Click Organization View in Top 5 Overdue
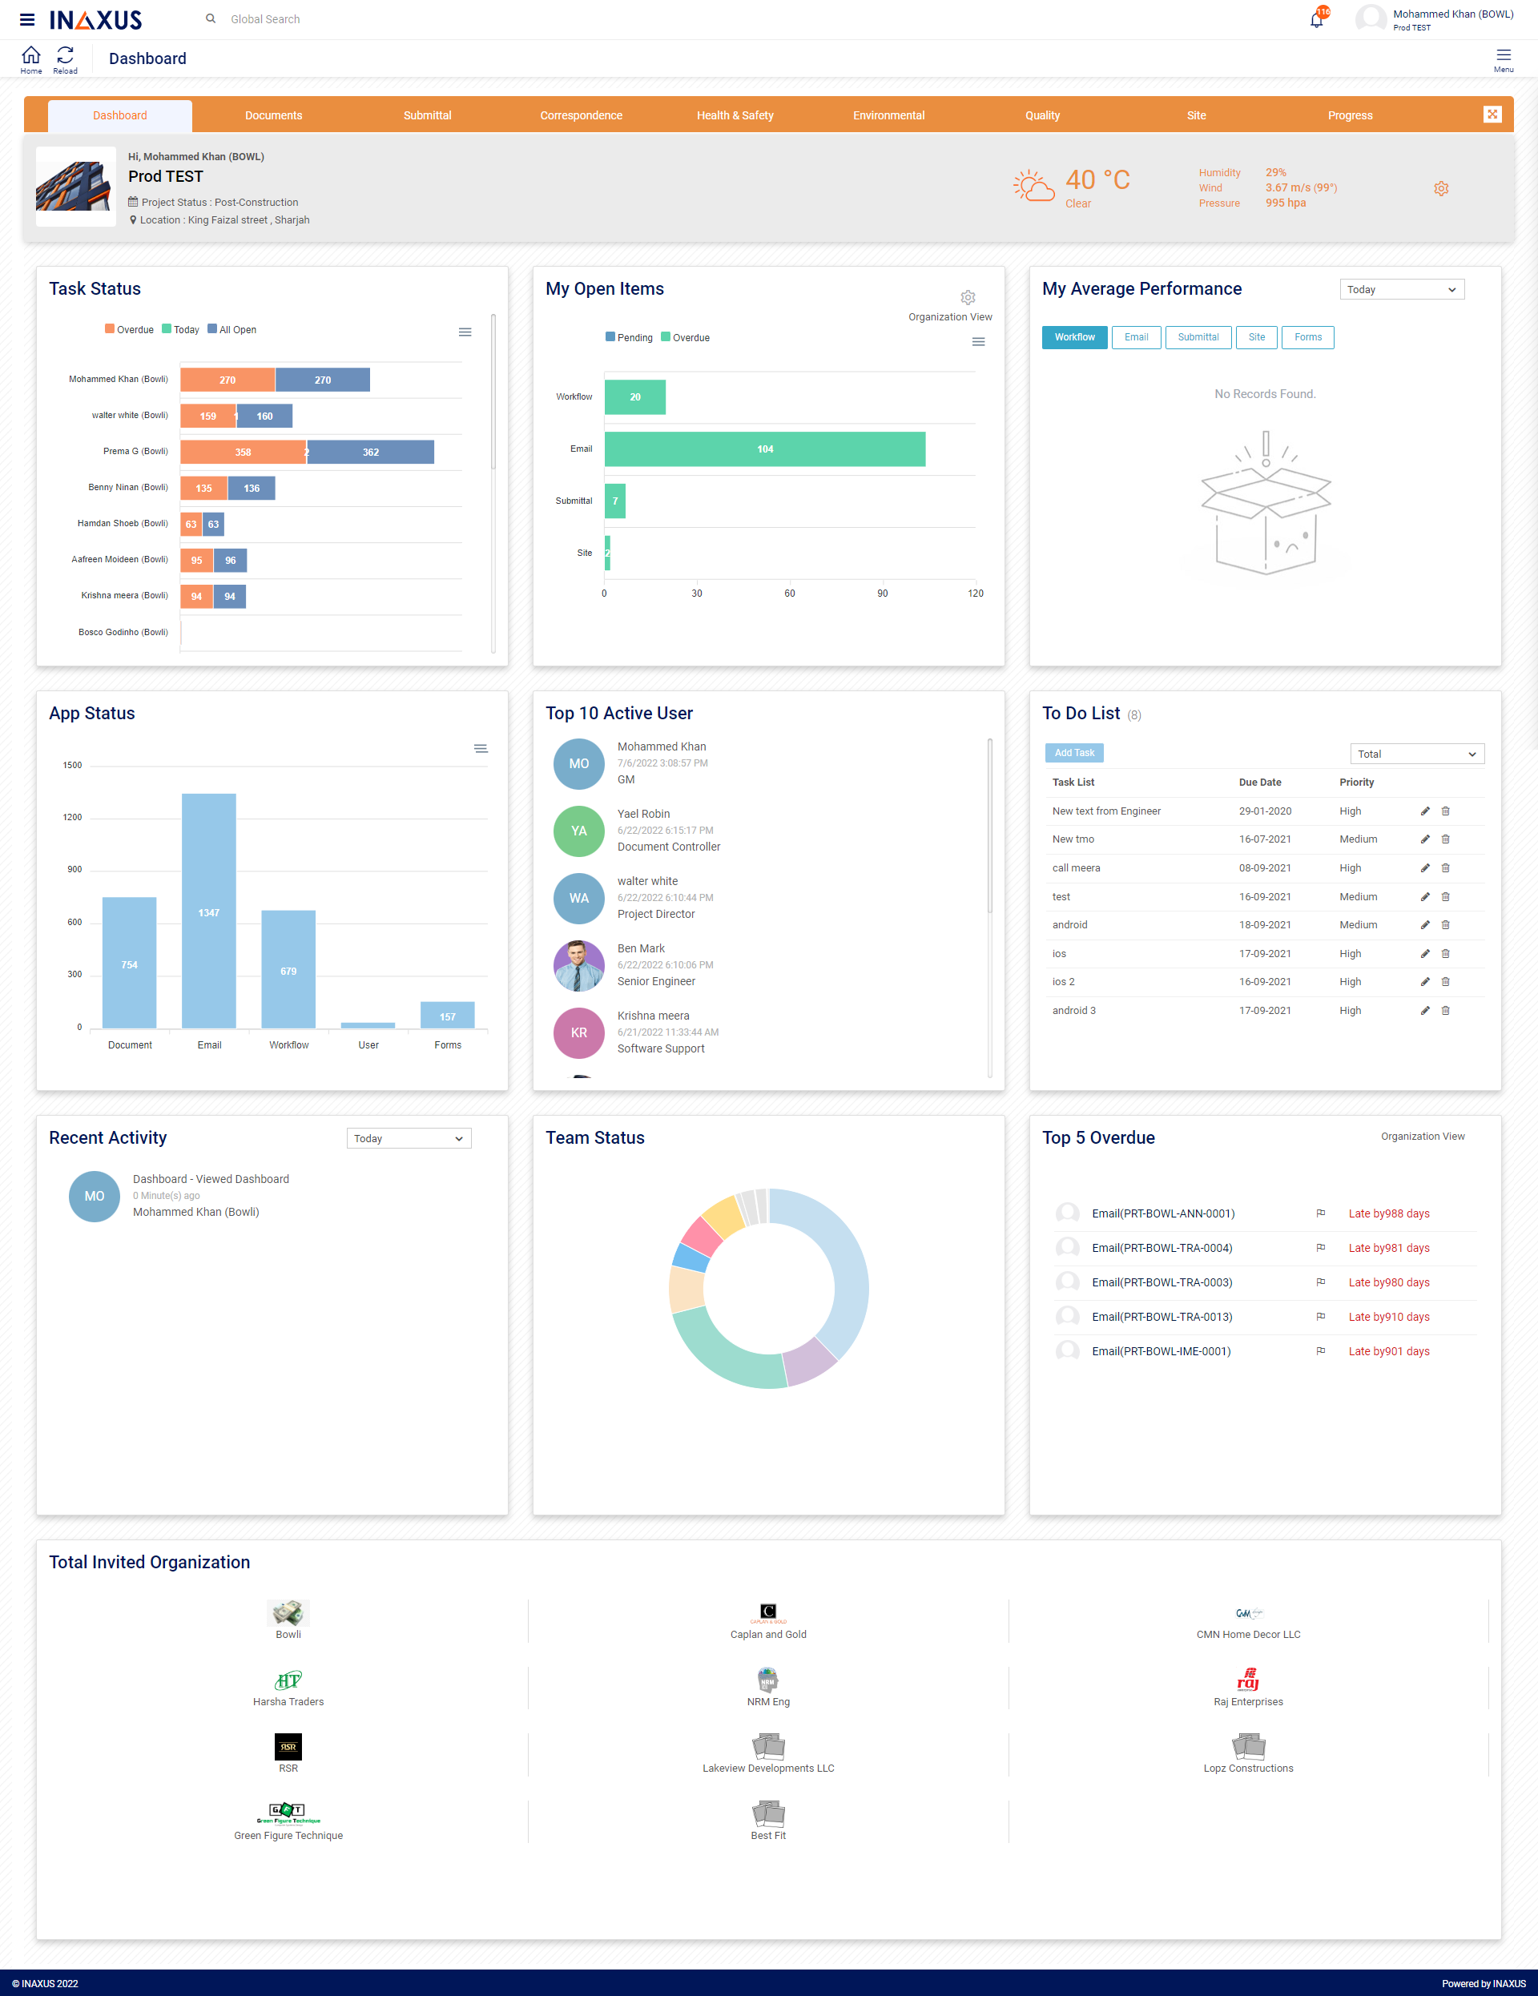Viewport: 1538px width, 1996px height. [1422, 1136]
